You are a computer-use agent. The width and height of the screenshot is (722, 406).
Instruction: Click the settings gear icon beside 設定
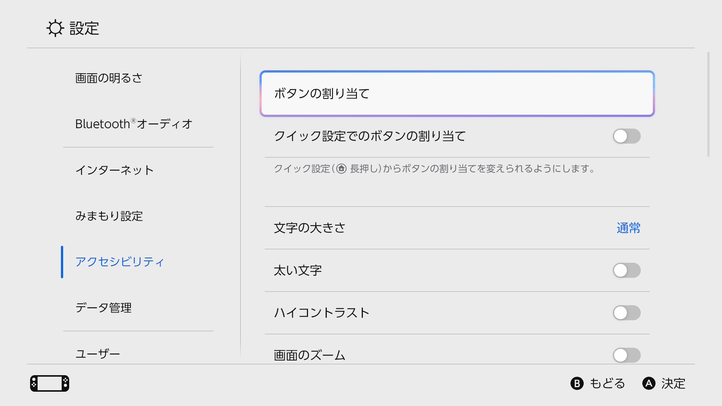[x=55, y=28]
